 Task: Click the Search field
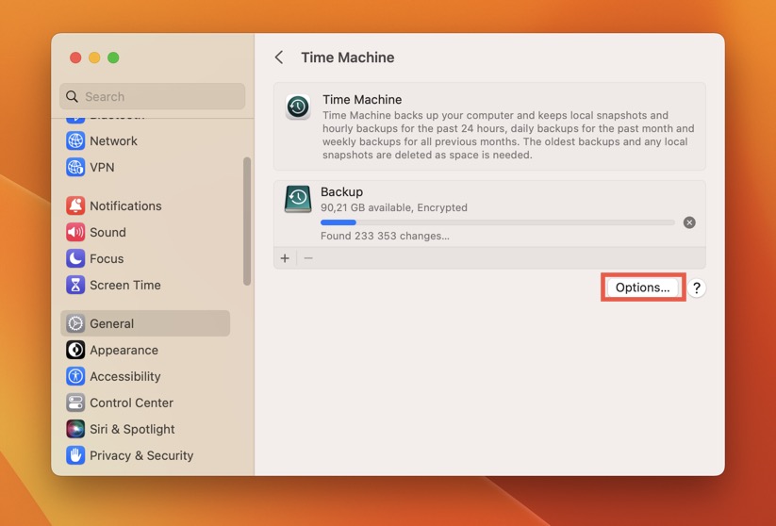152,96
